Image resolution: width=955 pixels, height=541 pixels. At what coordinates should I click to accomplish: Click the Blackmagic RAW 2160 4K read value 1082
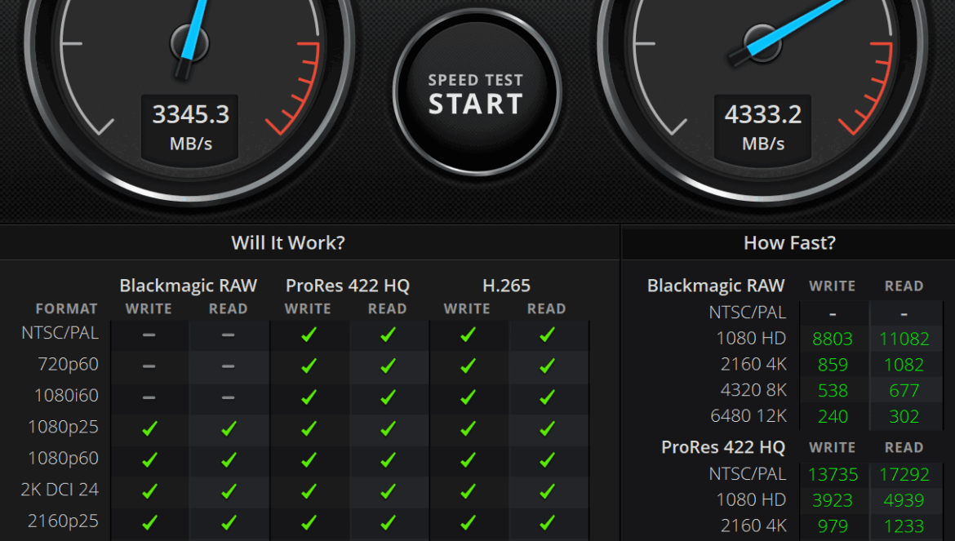(904, 365)
